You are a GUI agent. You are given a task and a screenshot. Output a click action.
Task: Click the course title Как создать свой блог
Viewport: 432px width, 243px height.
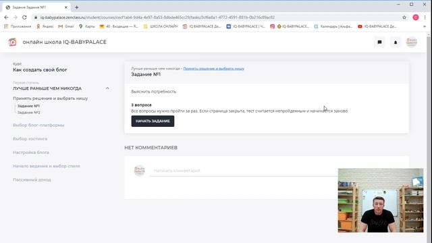point(40,70)
